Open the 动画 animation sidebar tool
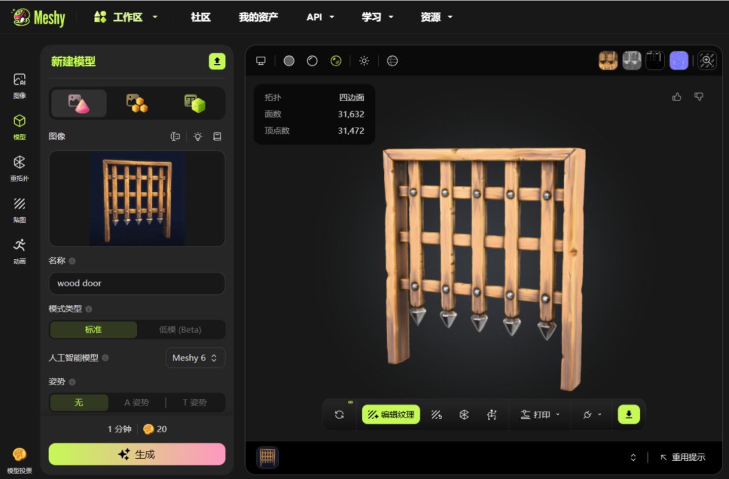729x479 pixels. (19, 251)
